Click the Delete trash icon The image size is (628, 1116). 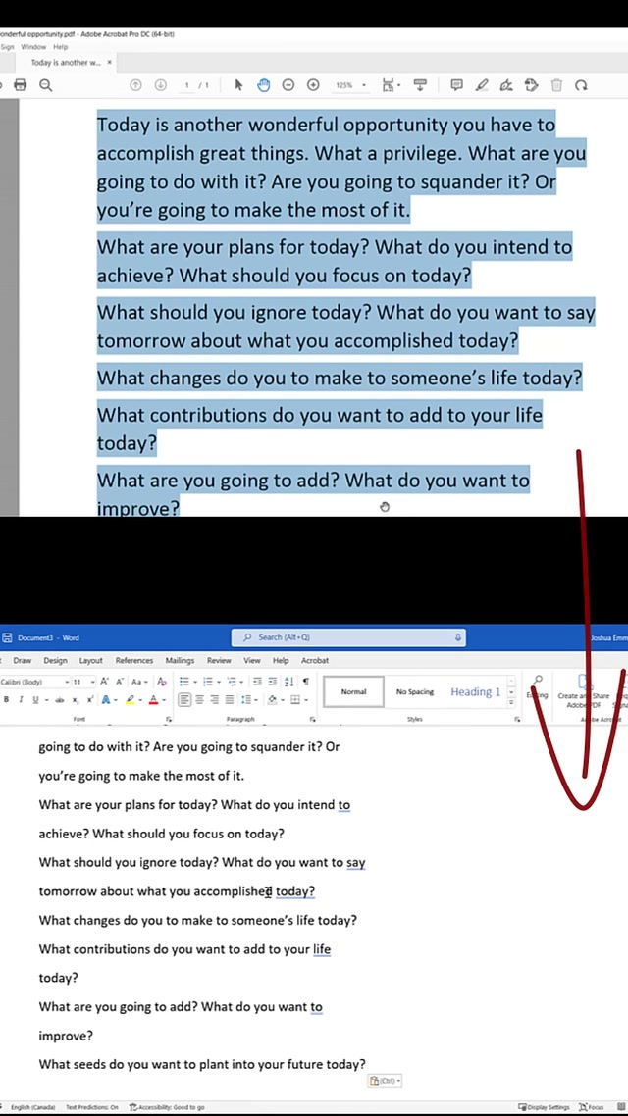(x=556, y=85)
